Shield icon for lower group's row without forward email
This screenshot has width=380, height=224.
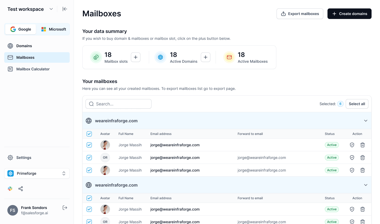[352, 209]
